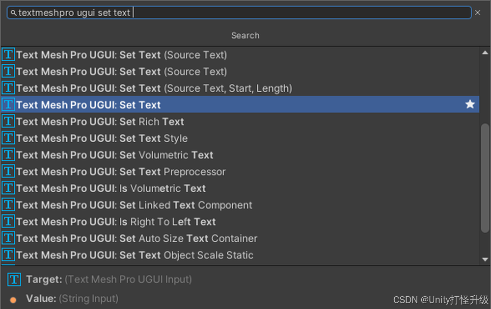
Task: Select Set Auto Size Text Container
Action: tap(136, 238)
